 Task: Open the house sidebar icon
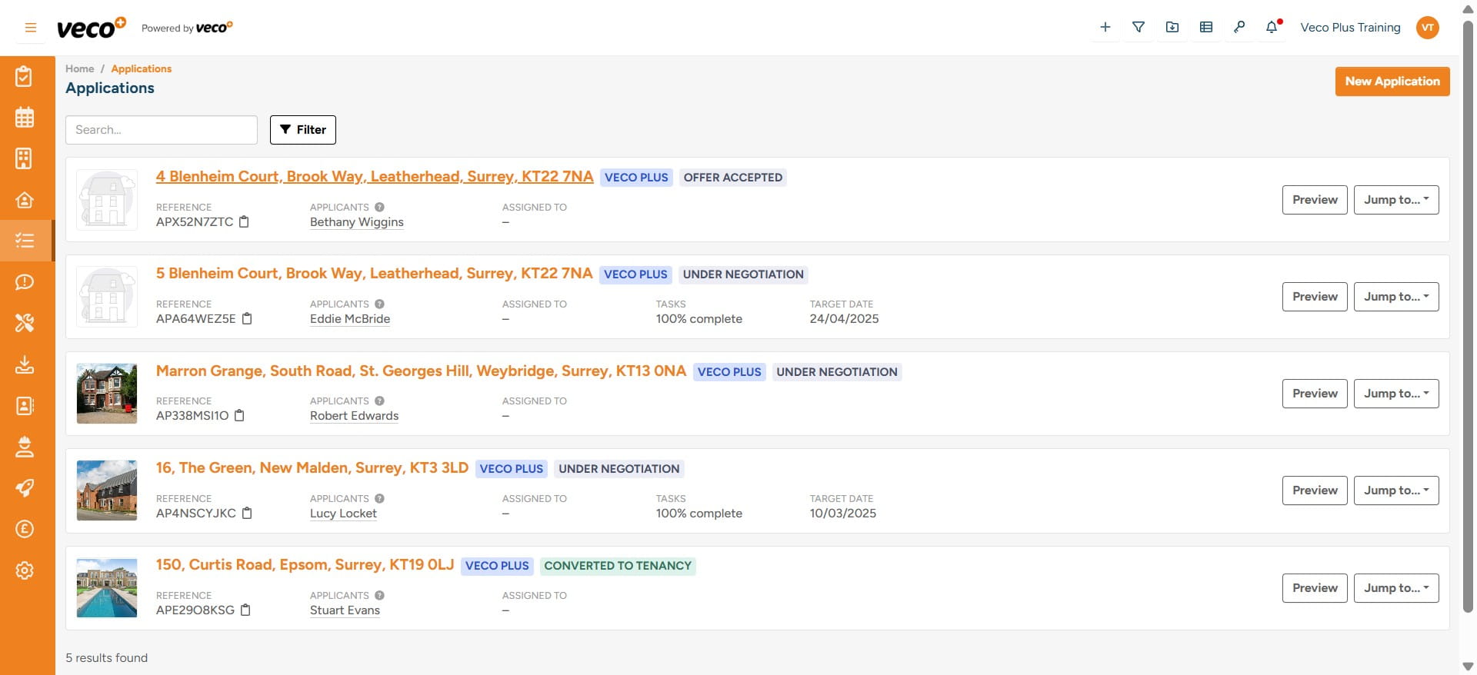tap(25, 200)
